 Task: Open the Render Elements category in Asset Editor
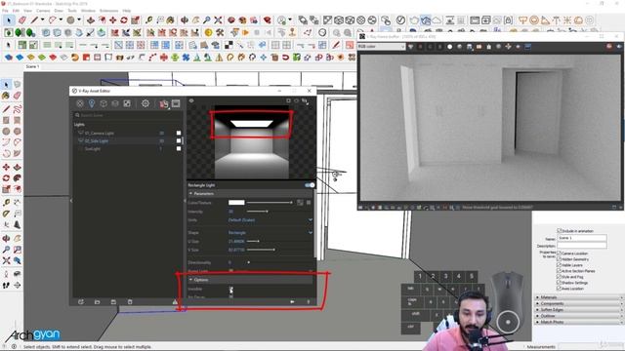coord(115,103)
